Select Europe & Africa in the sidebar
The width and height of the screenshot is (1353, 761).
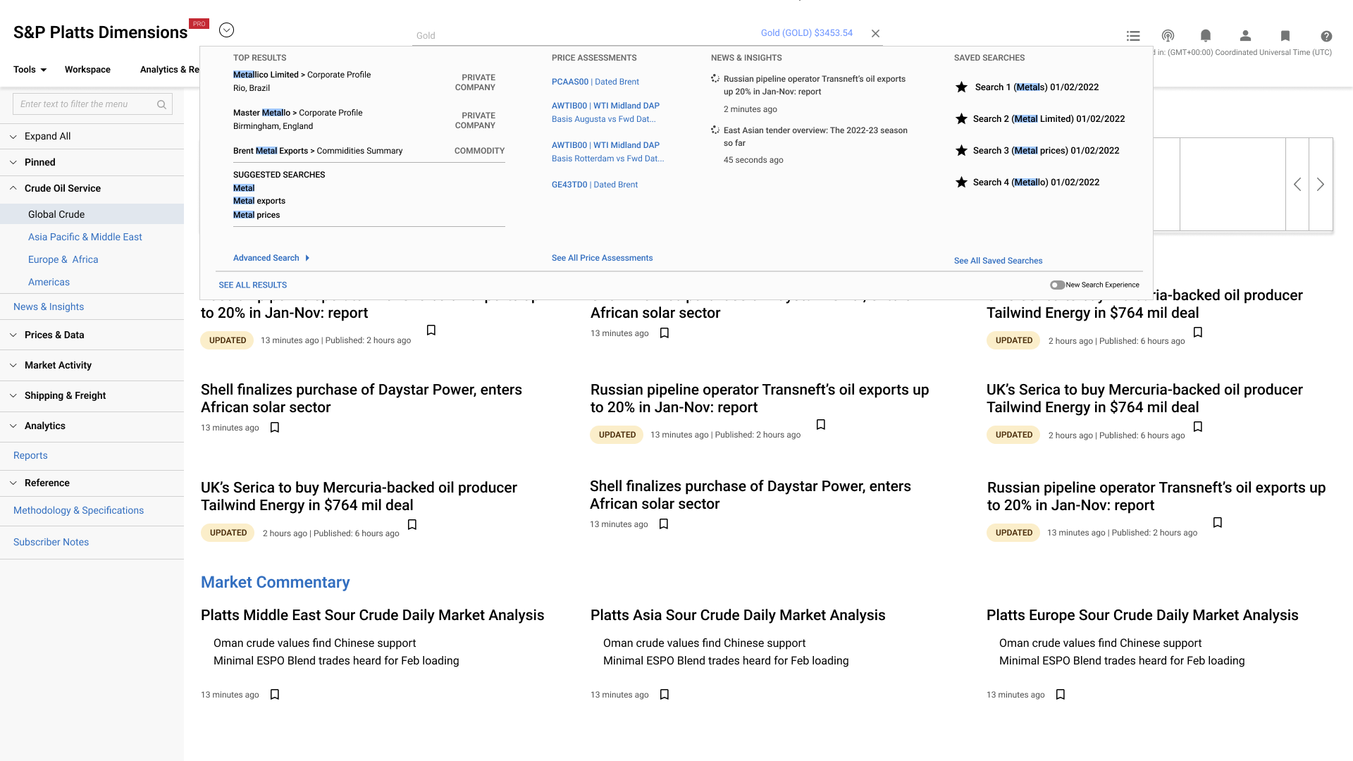coord(63,259)
